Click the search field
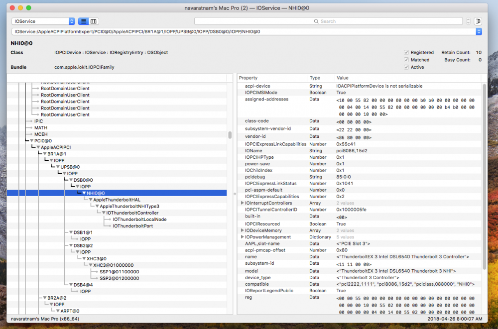Viewport: 498px width, 329px height. 328,21
